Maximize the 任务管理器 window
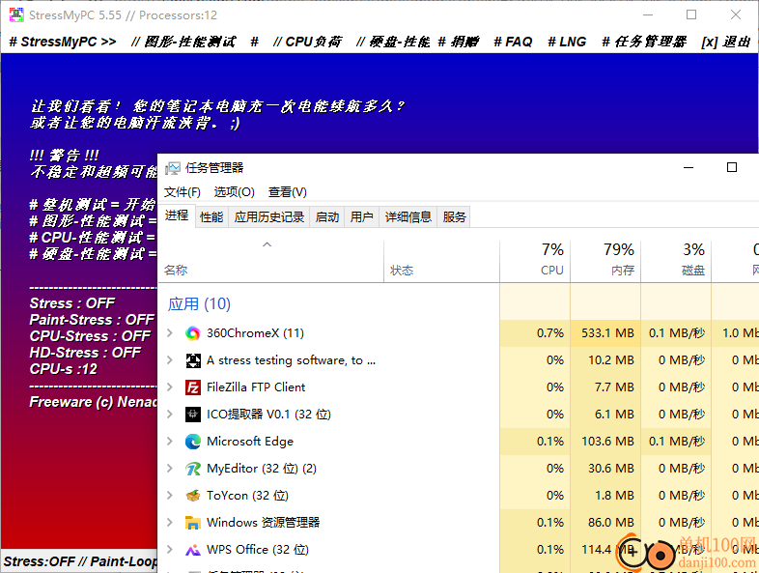This screenshot has height=573, width=759. [732, 167]
